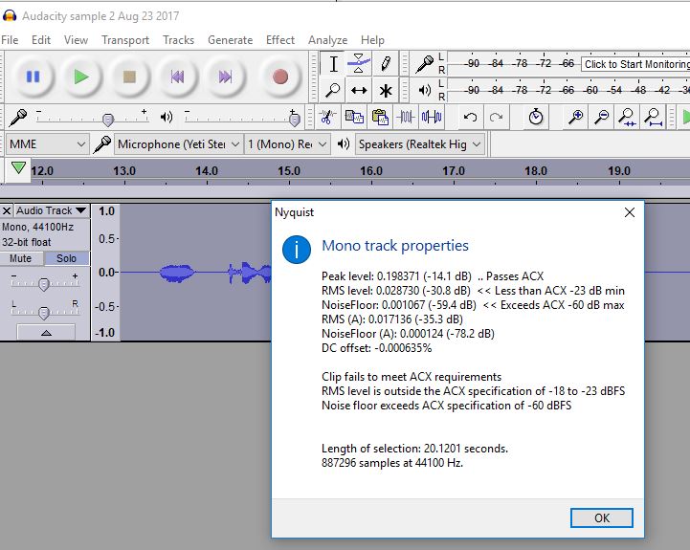Close the Audio Track with its X button

(x=7, y=210)
